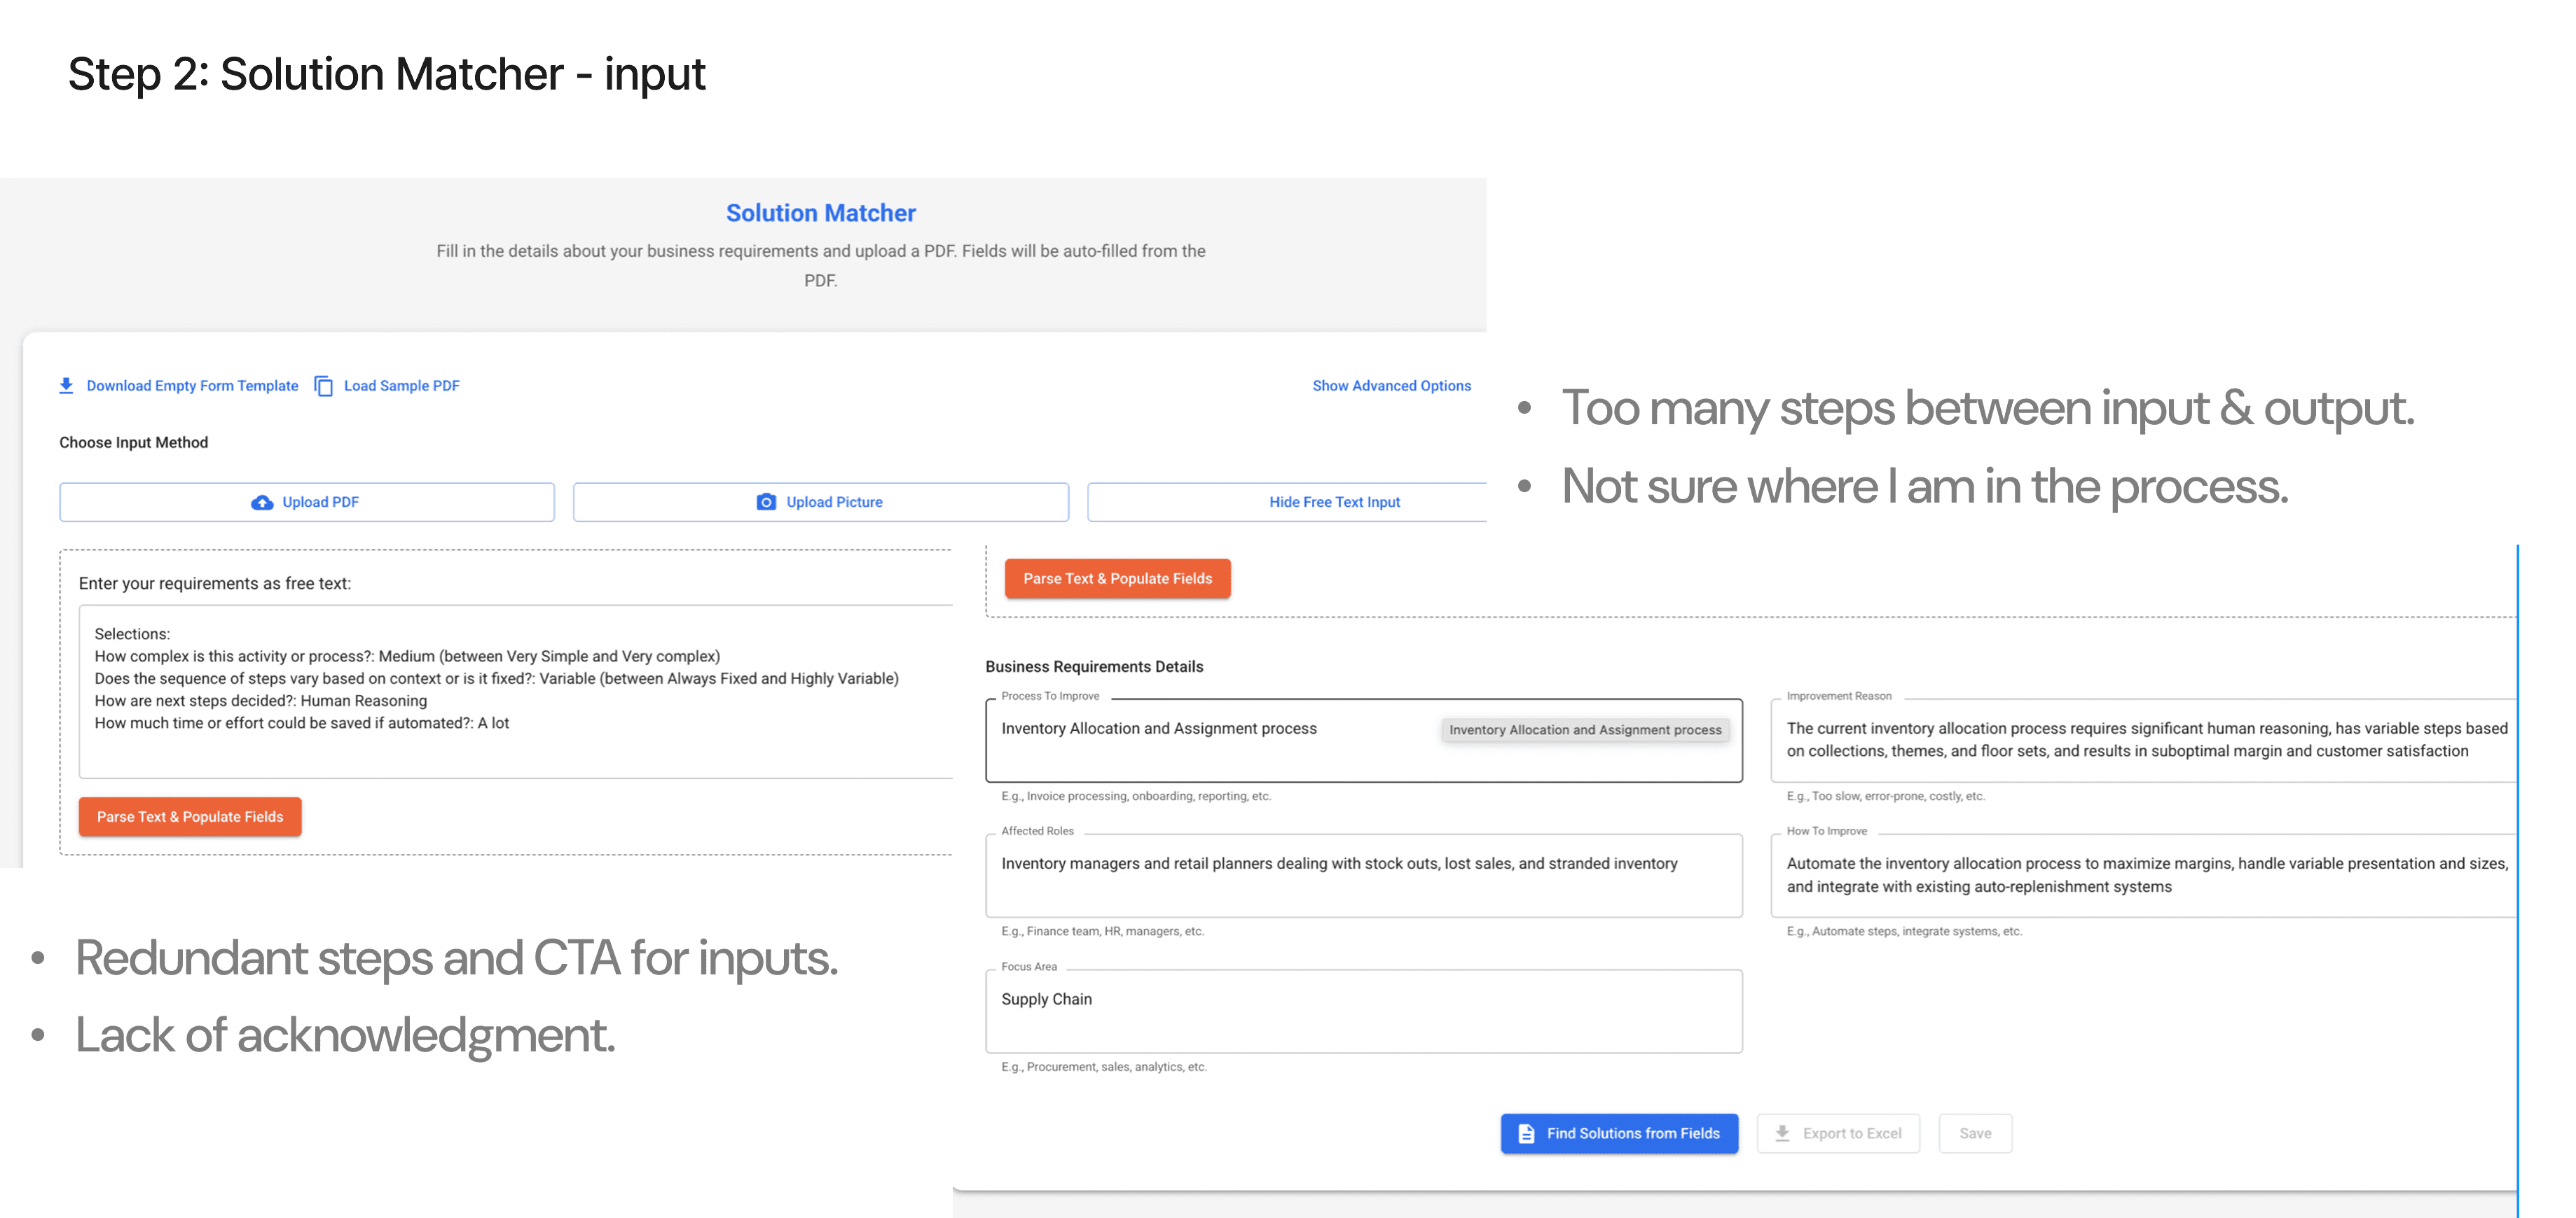Click the cloud upload icon on Upload PDF
This screenshot has width=2576, height=1218.
coord(262,503)
